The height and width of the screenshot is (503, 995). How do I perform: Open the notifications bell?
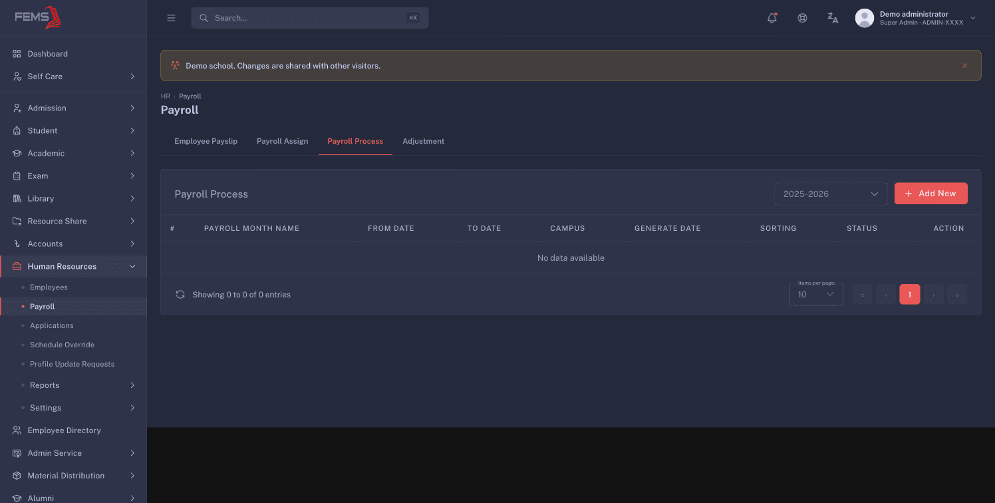(772, 18)
